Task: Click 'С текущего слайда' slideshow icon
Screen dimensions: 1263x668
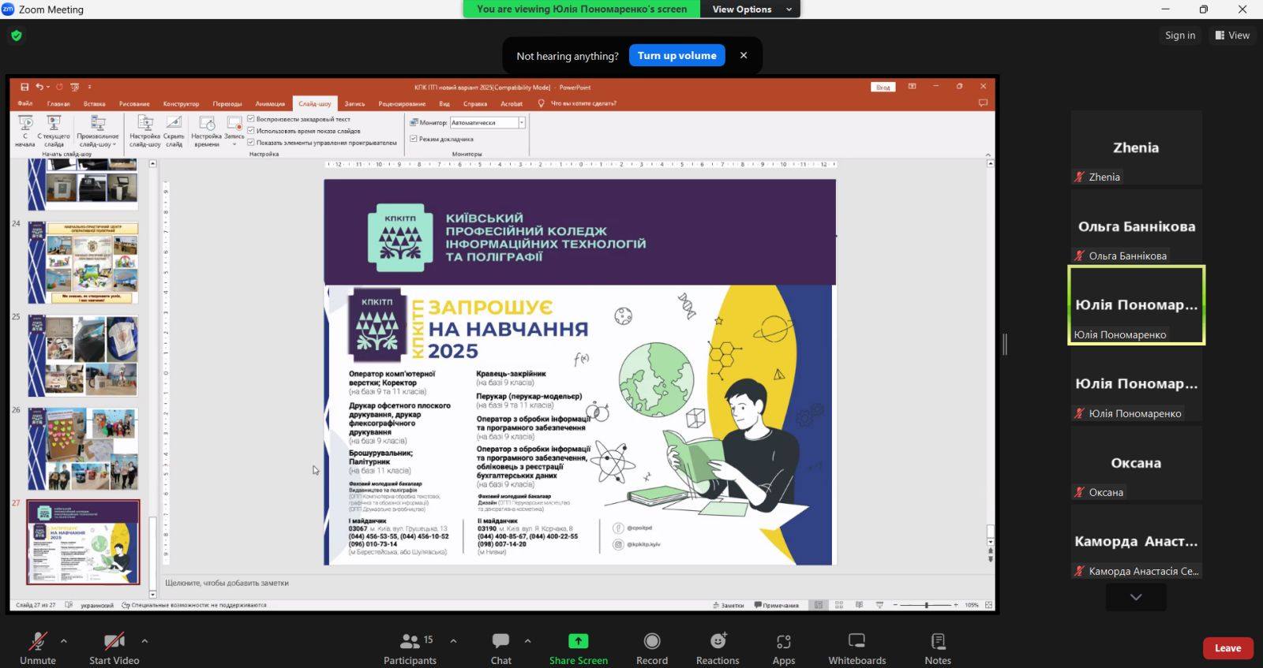Action: (54, 123)
